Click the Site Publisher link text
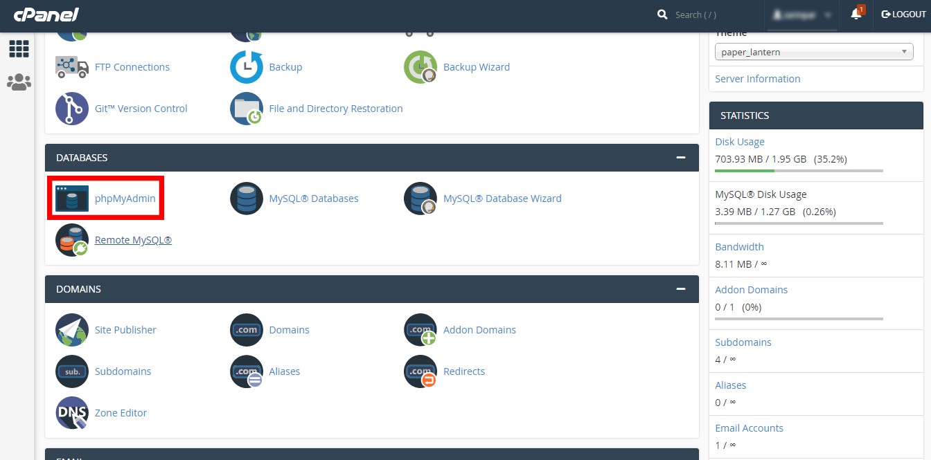 click(x=125, y=330)
